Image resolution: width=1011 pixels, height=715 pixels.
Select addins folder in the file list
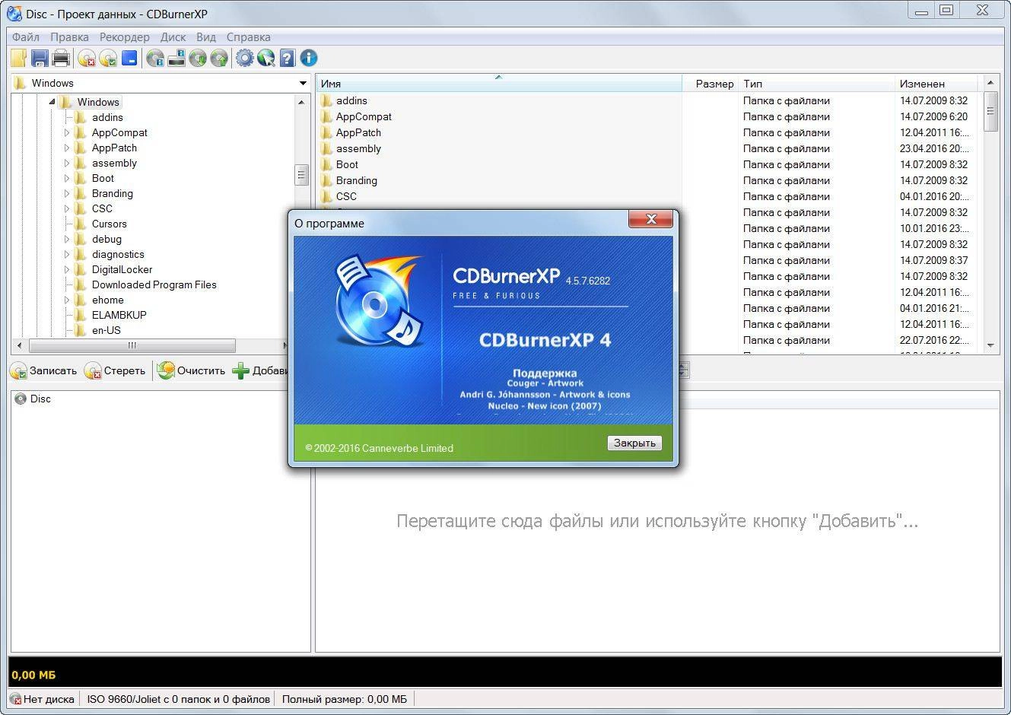pos(351,100)
